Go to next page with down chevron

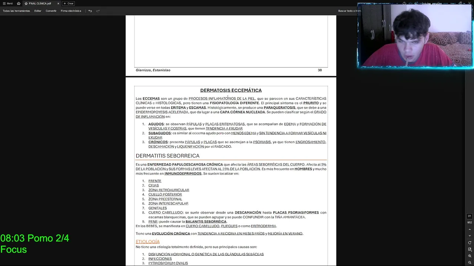(470, 236)
